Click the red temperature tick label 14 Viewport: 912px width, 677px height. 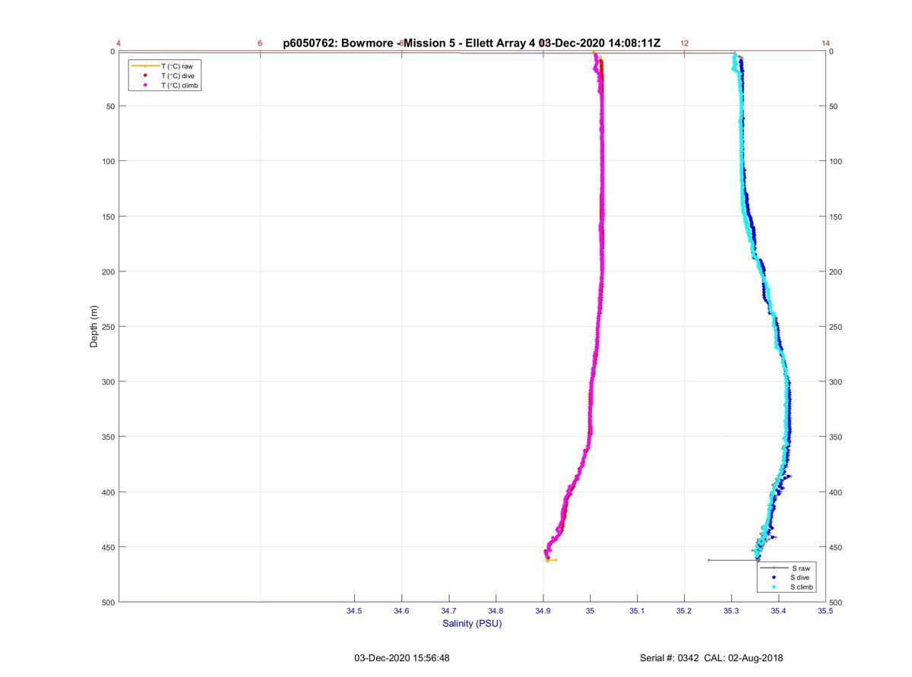[x=825, y=43]
